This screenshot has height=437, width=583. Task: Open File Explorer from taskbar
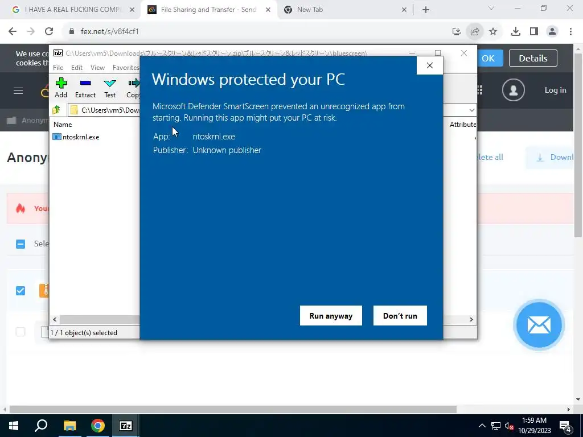click(x=69, y=426)
